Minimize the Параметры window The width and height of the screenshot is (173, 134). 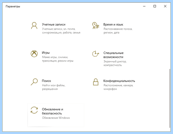click(x=144, y=6)
